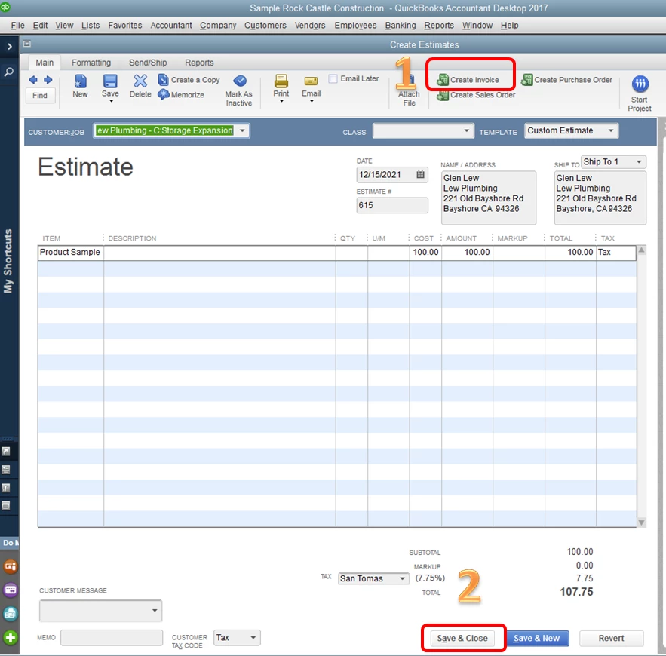Click Memorize in the toolbar

click(181, 95)
